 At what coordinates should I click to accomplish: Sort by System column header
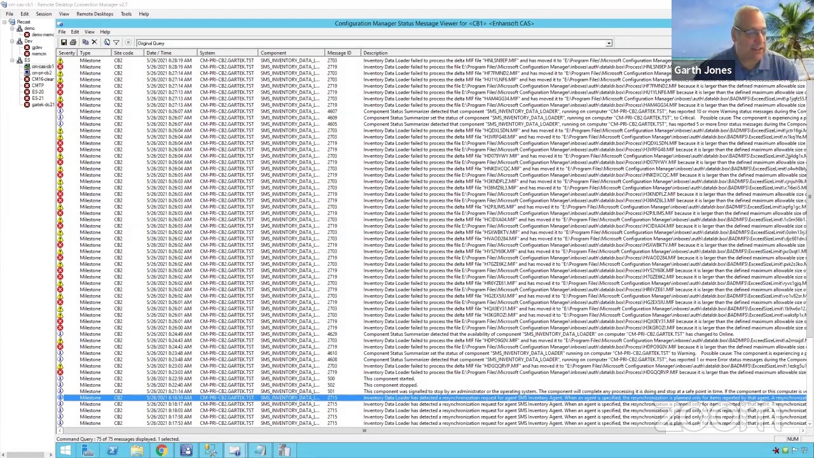pyautogui.click(x=228, y=53)
